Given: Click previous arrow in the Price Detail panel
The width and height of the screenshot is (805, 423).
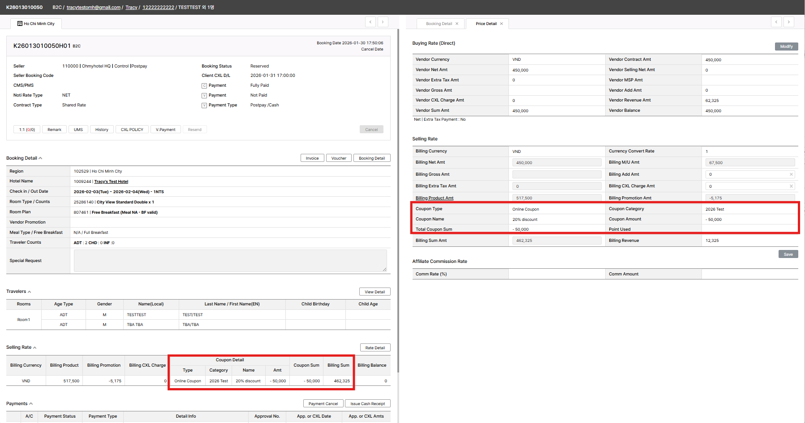Looking at the screenshot, I should coord(776,22).
